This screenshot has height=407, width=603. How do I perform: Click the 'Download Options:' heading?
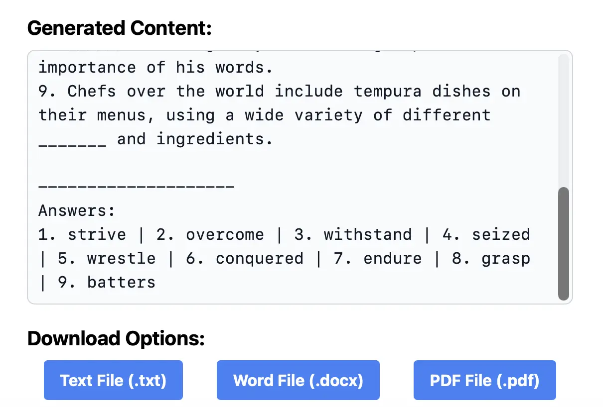click(x=116, y=338)
